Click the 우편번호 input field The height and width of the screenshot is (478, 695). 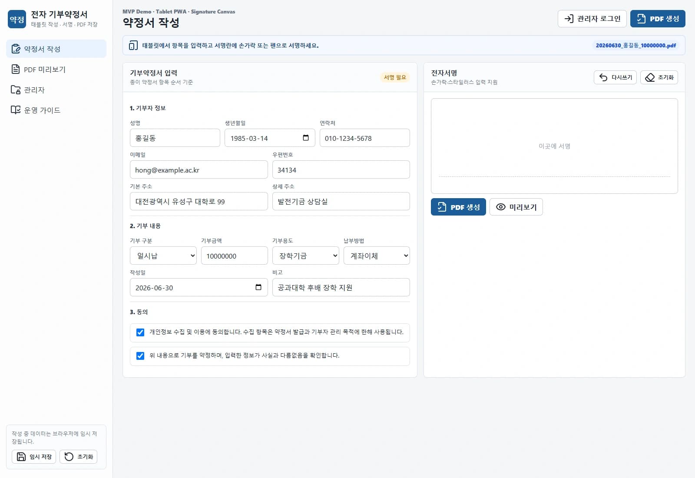point(341,169)
